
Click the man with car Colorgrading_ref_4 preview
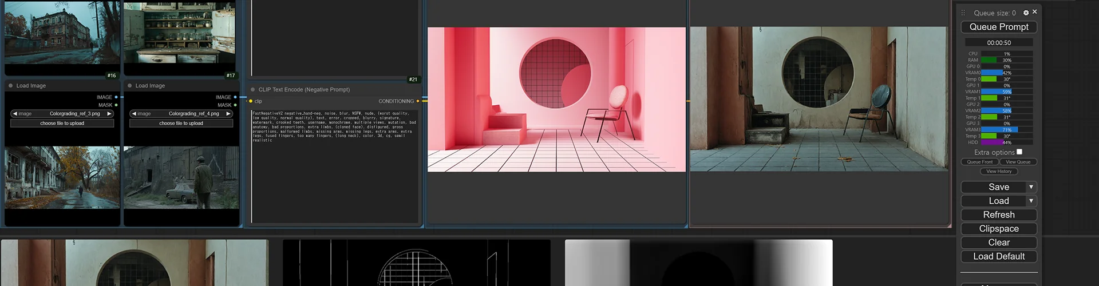[x=181, y=178]
